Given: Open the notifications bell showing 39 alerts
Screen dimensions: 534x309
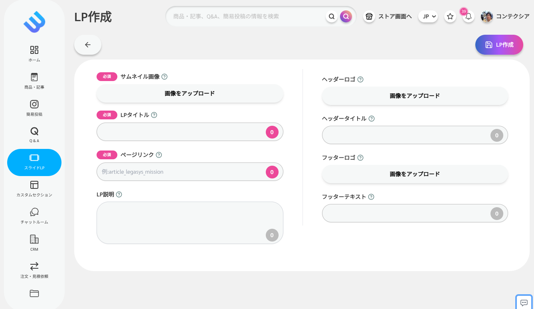Looking at the screenshot, I should (469, 17).
